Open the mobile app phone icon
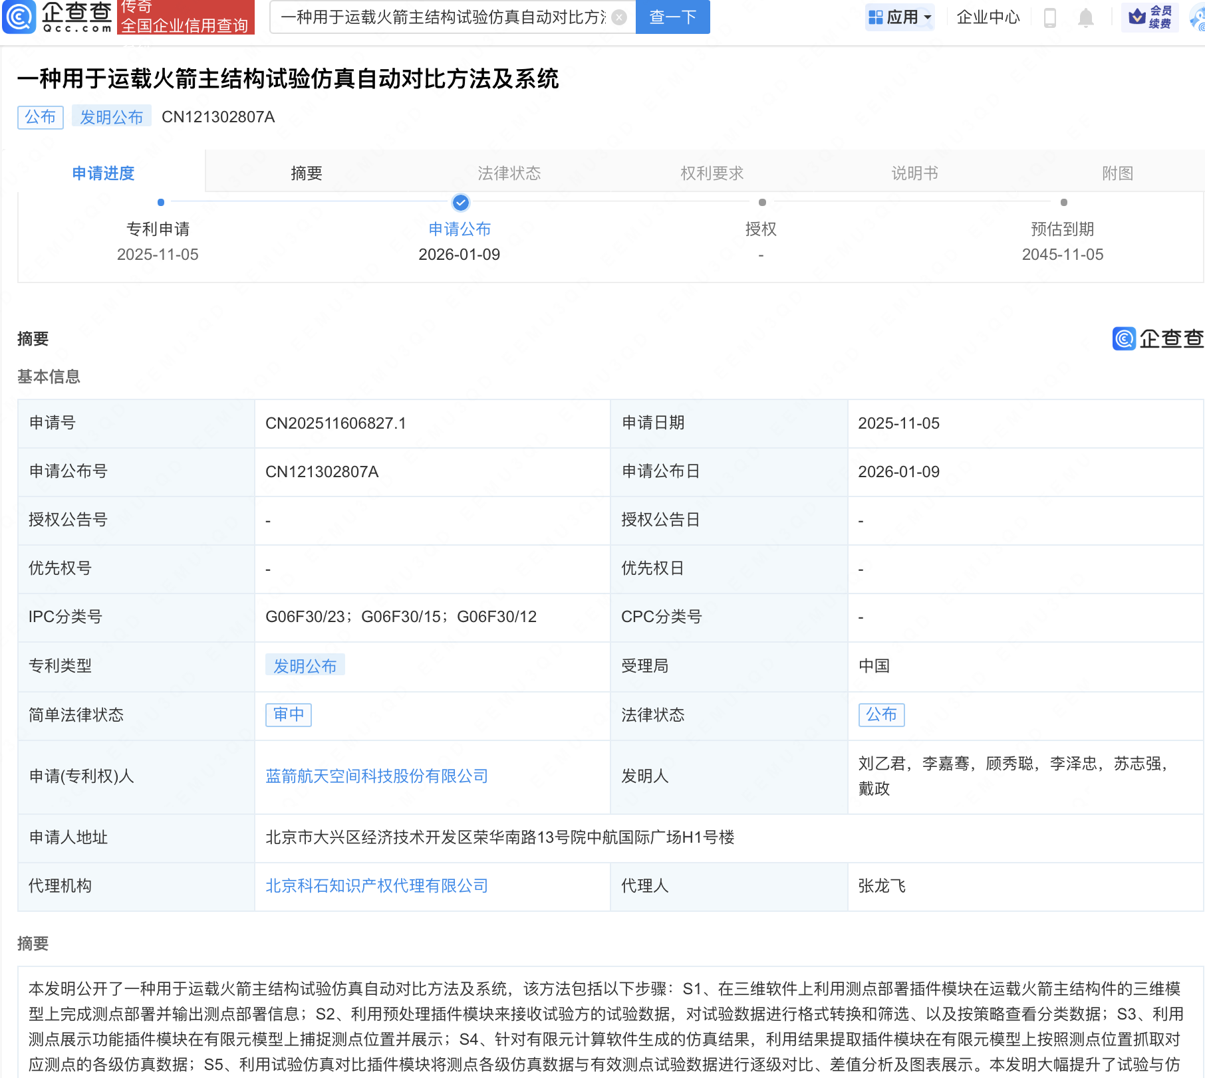 [1050, 17]
